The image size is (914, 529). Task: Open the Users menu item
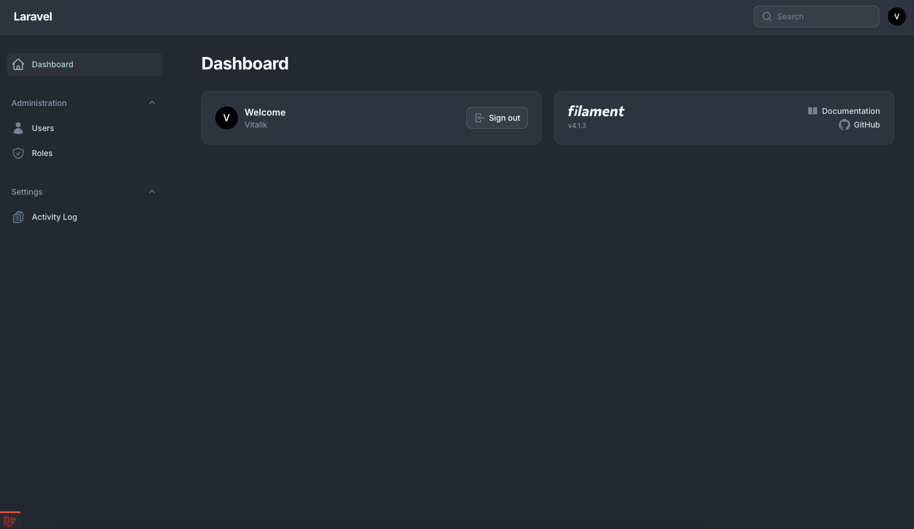(43, 128)
